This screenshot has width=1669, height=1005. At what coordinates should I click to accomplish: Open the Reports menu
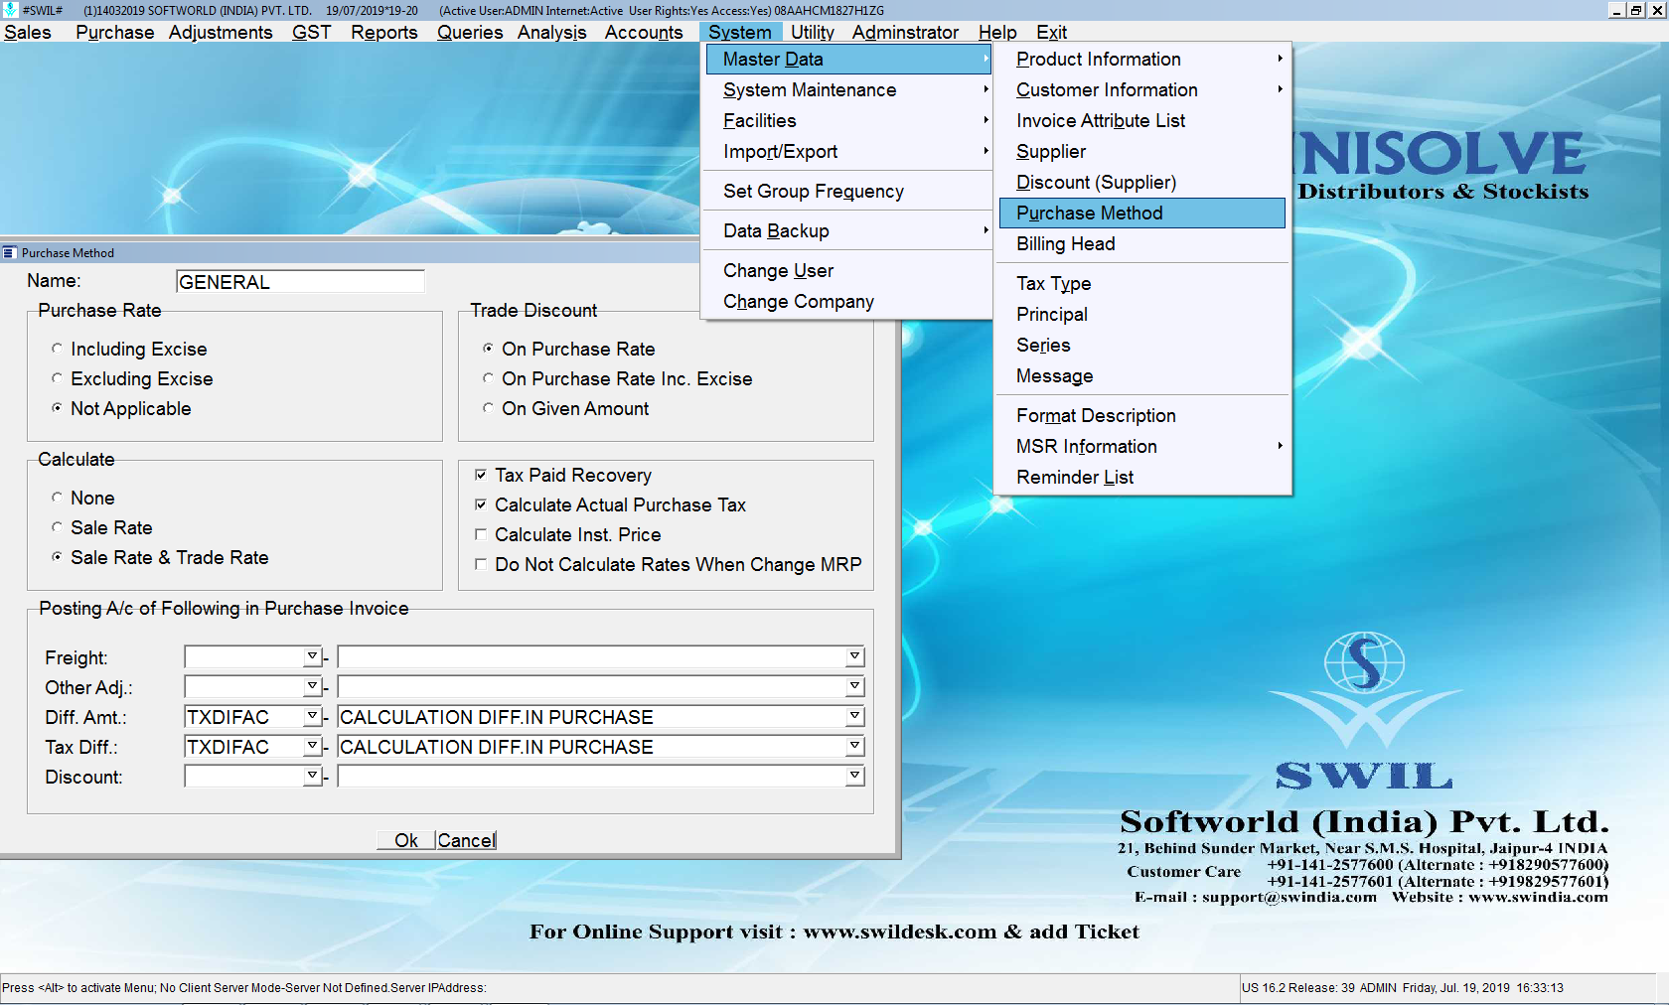coord(384,33)
